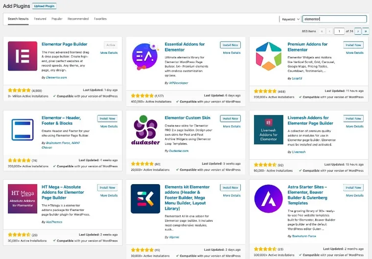Click the Elementor Custom Skin title
This screenshot has height=259, width=372.
pyautogui.click(x=187, y=118)
